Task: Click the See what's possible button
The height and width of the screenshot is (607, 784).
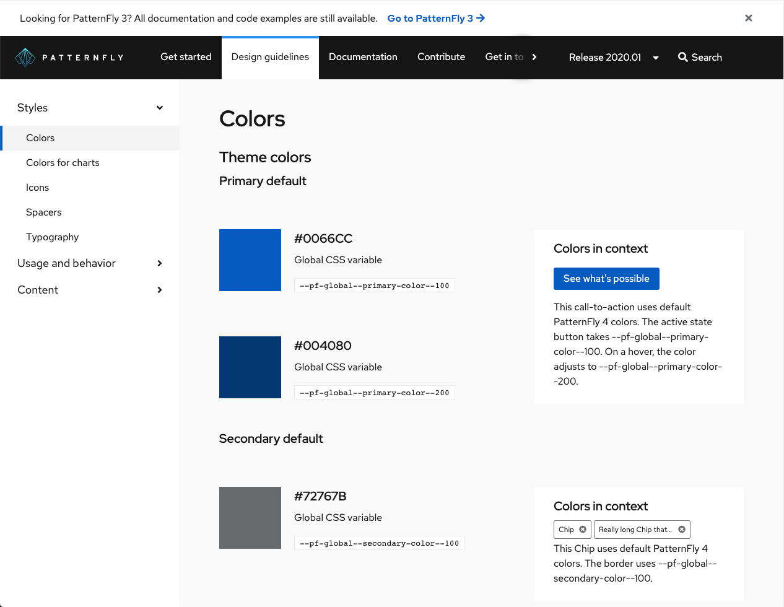Action: coord(606,279)
